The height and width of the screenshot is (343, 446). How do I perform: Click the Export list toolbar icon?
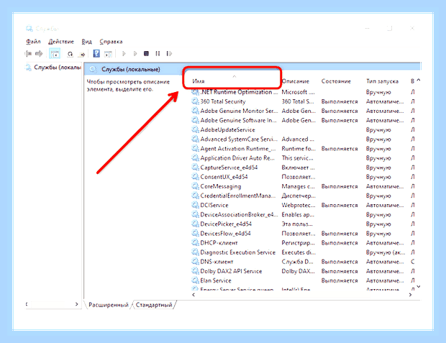(82, 54)
